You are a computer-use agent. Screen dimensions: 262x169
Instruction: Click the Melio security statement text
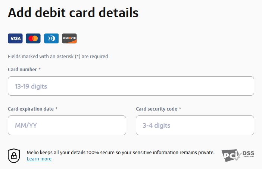(121, 153)
